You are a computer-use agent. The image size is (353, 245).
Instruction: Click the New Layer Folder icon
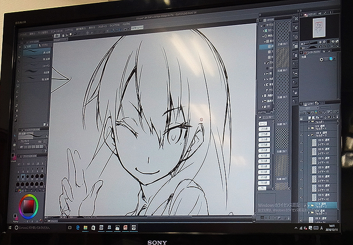(317, 117)
